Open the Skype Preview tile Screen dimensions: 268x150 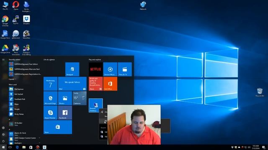(x=50, y=112)
